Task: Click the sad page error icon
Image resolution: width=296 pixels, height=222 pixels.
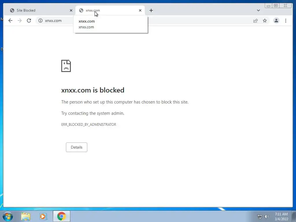Action: click(x=66, y=66)
